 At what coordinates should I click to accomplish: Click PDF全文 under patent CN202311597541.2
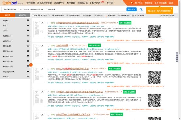click(51, 60)
